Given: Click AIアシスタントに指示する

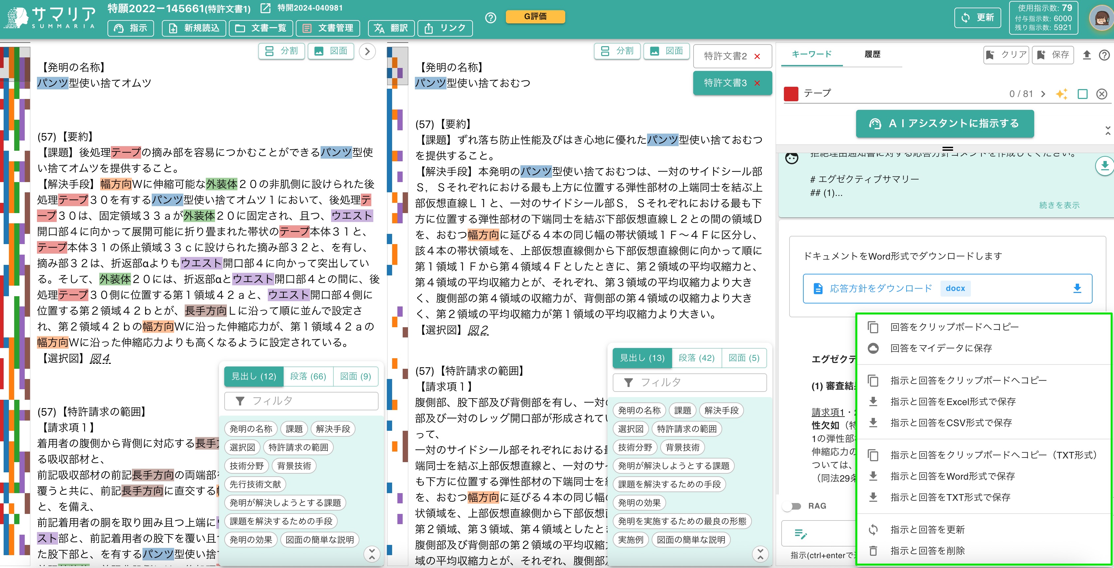Looking at the screenshot, I should click(944, 124).
